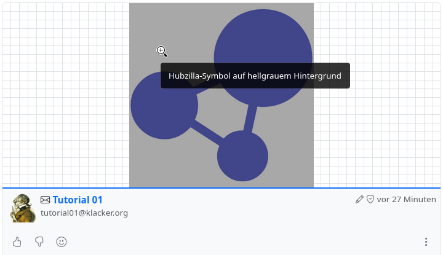
Task: Like the post with thumbs up
Action: pyautogui.click(x=17, y=242)
